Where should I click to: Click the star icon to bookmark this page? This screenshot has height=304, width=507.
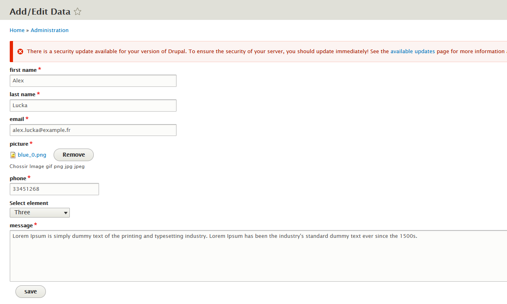click(77, 11)
